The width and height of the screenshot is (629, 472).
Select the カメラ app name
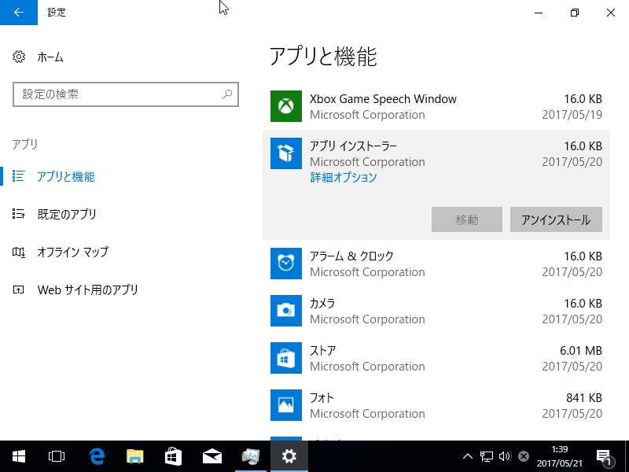coord(322,304)
